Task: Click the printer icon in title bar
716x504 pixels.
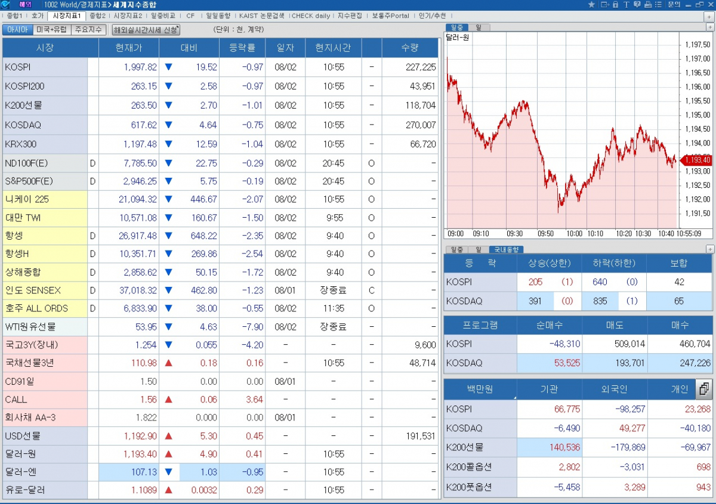Action: (x=647, y=5)
